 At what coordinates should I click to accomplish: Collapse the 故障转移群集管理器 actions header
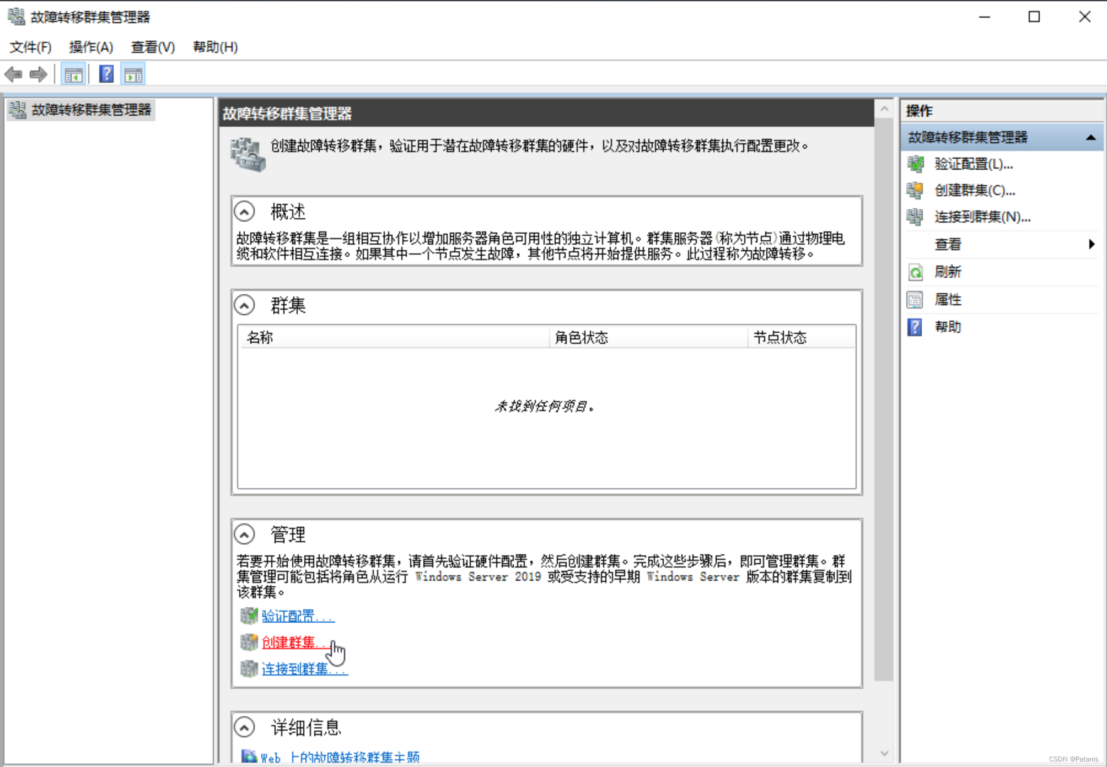1090,137
